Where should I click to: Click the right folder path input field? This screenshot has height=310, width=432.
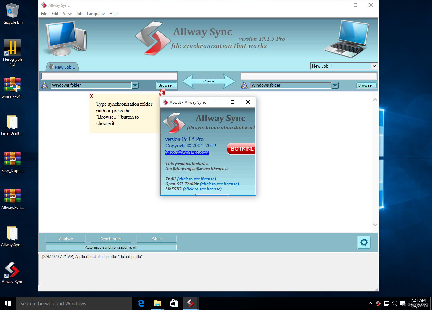click(309, 76)
